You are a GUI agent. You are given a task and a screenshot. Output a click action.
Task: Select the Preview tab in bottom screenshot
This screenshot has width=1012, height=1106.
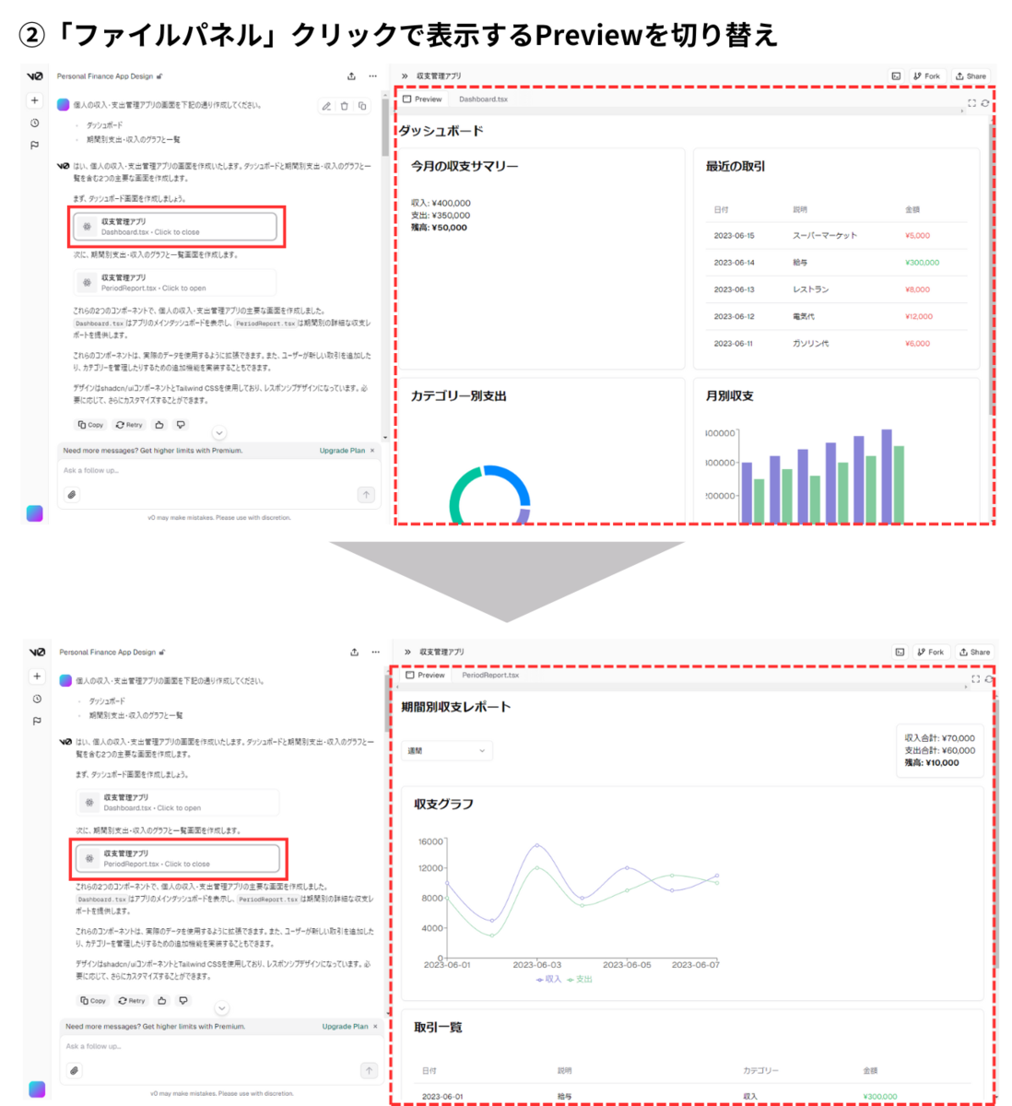(426, 675)
